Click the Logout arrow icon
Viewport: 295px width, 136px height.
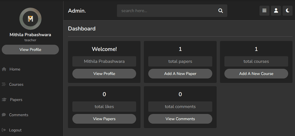pyautogui.click(x=4, y=130)
